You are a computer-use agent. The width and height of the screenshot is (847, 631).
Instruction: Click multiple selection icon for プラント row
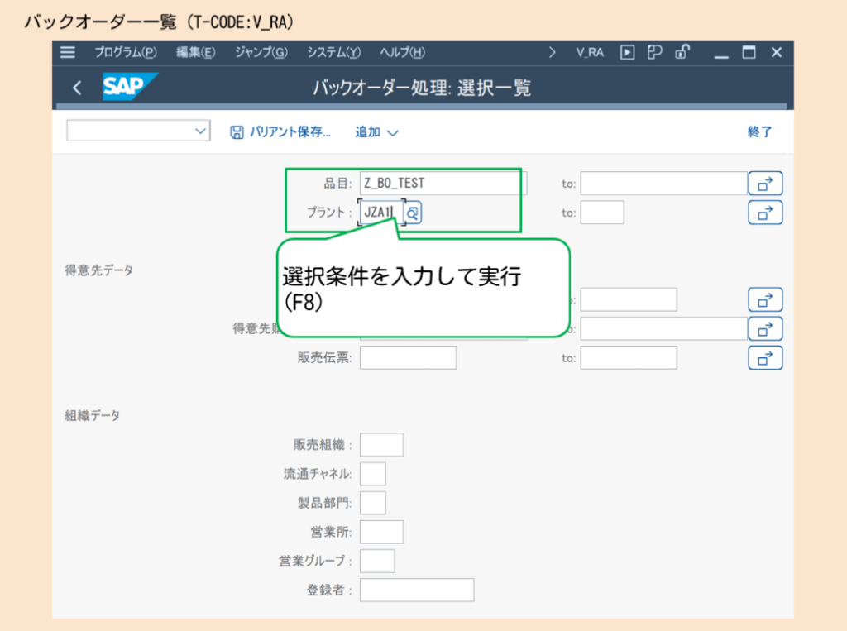tap(765, 213)
